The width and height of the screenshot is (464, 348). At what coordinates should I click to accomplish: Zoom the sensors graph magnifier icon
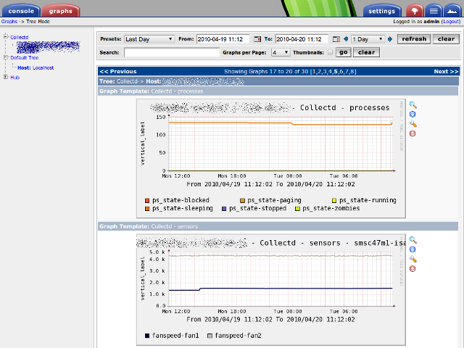[x=413, y=240]
